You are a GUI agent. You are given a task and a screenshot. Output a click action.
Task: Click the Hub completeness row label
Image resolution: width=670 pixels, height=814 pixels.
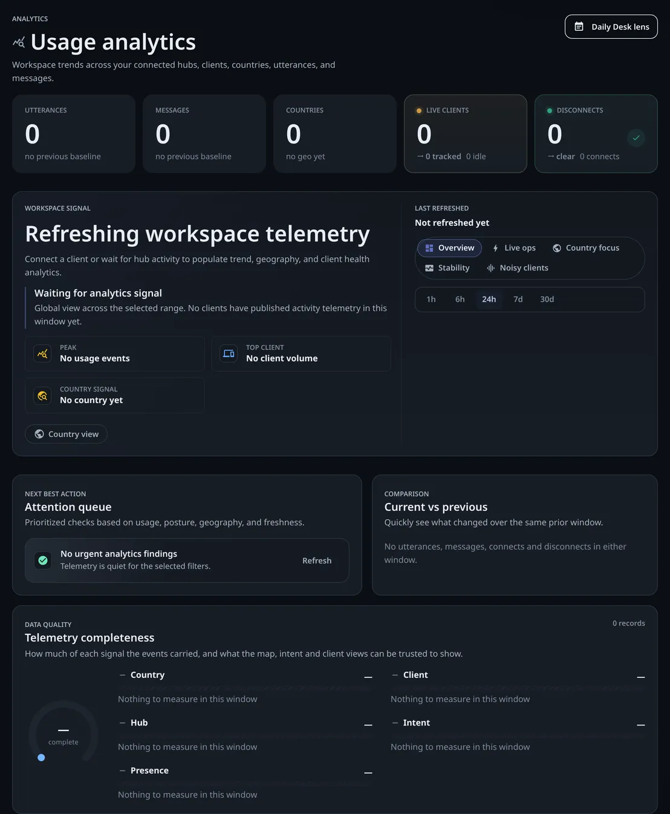[x=139, y=723]
